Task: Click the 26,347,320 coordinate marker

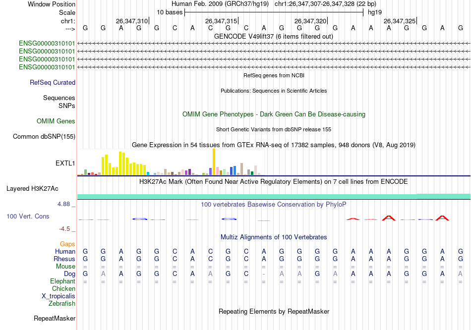Action: click(310, 21)
